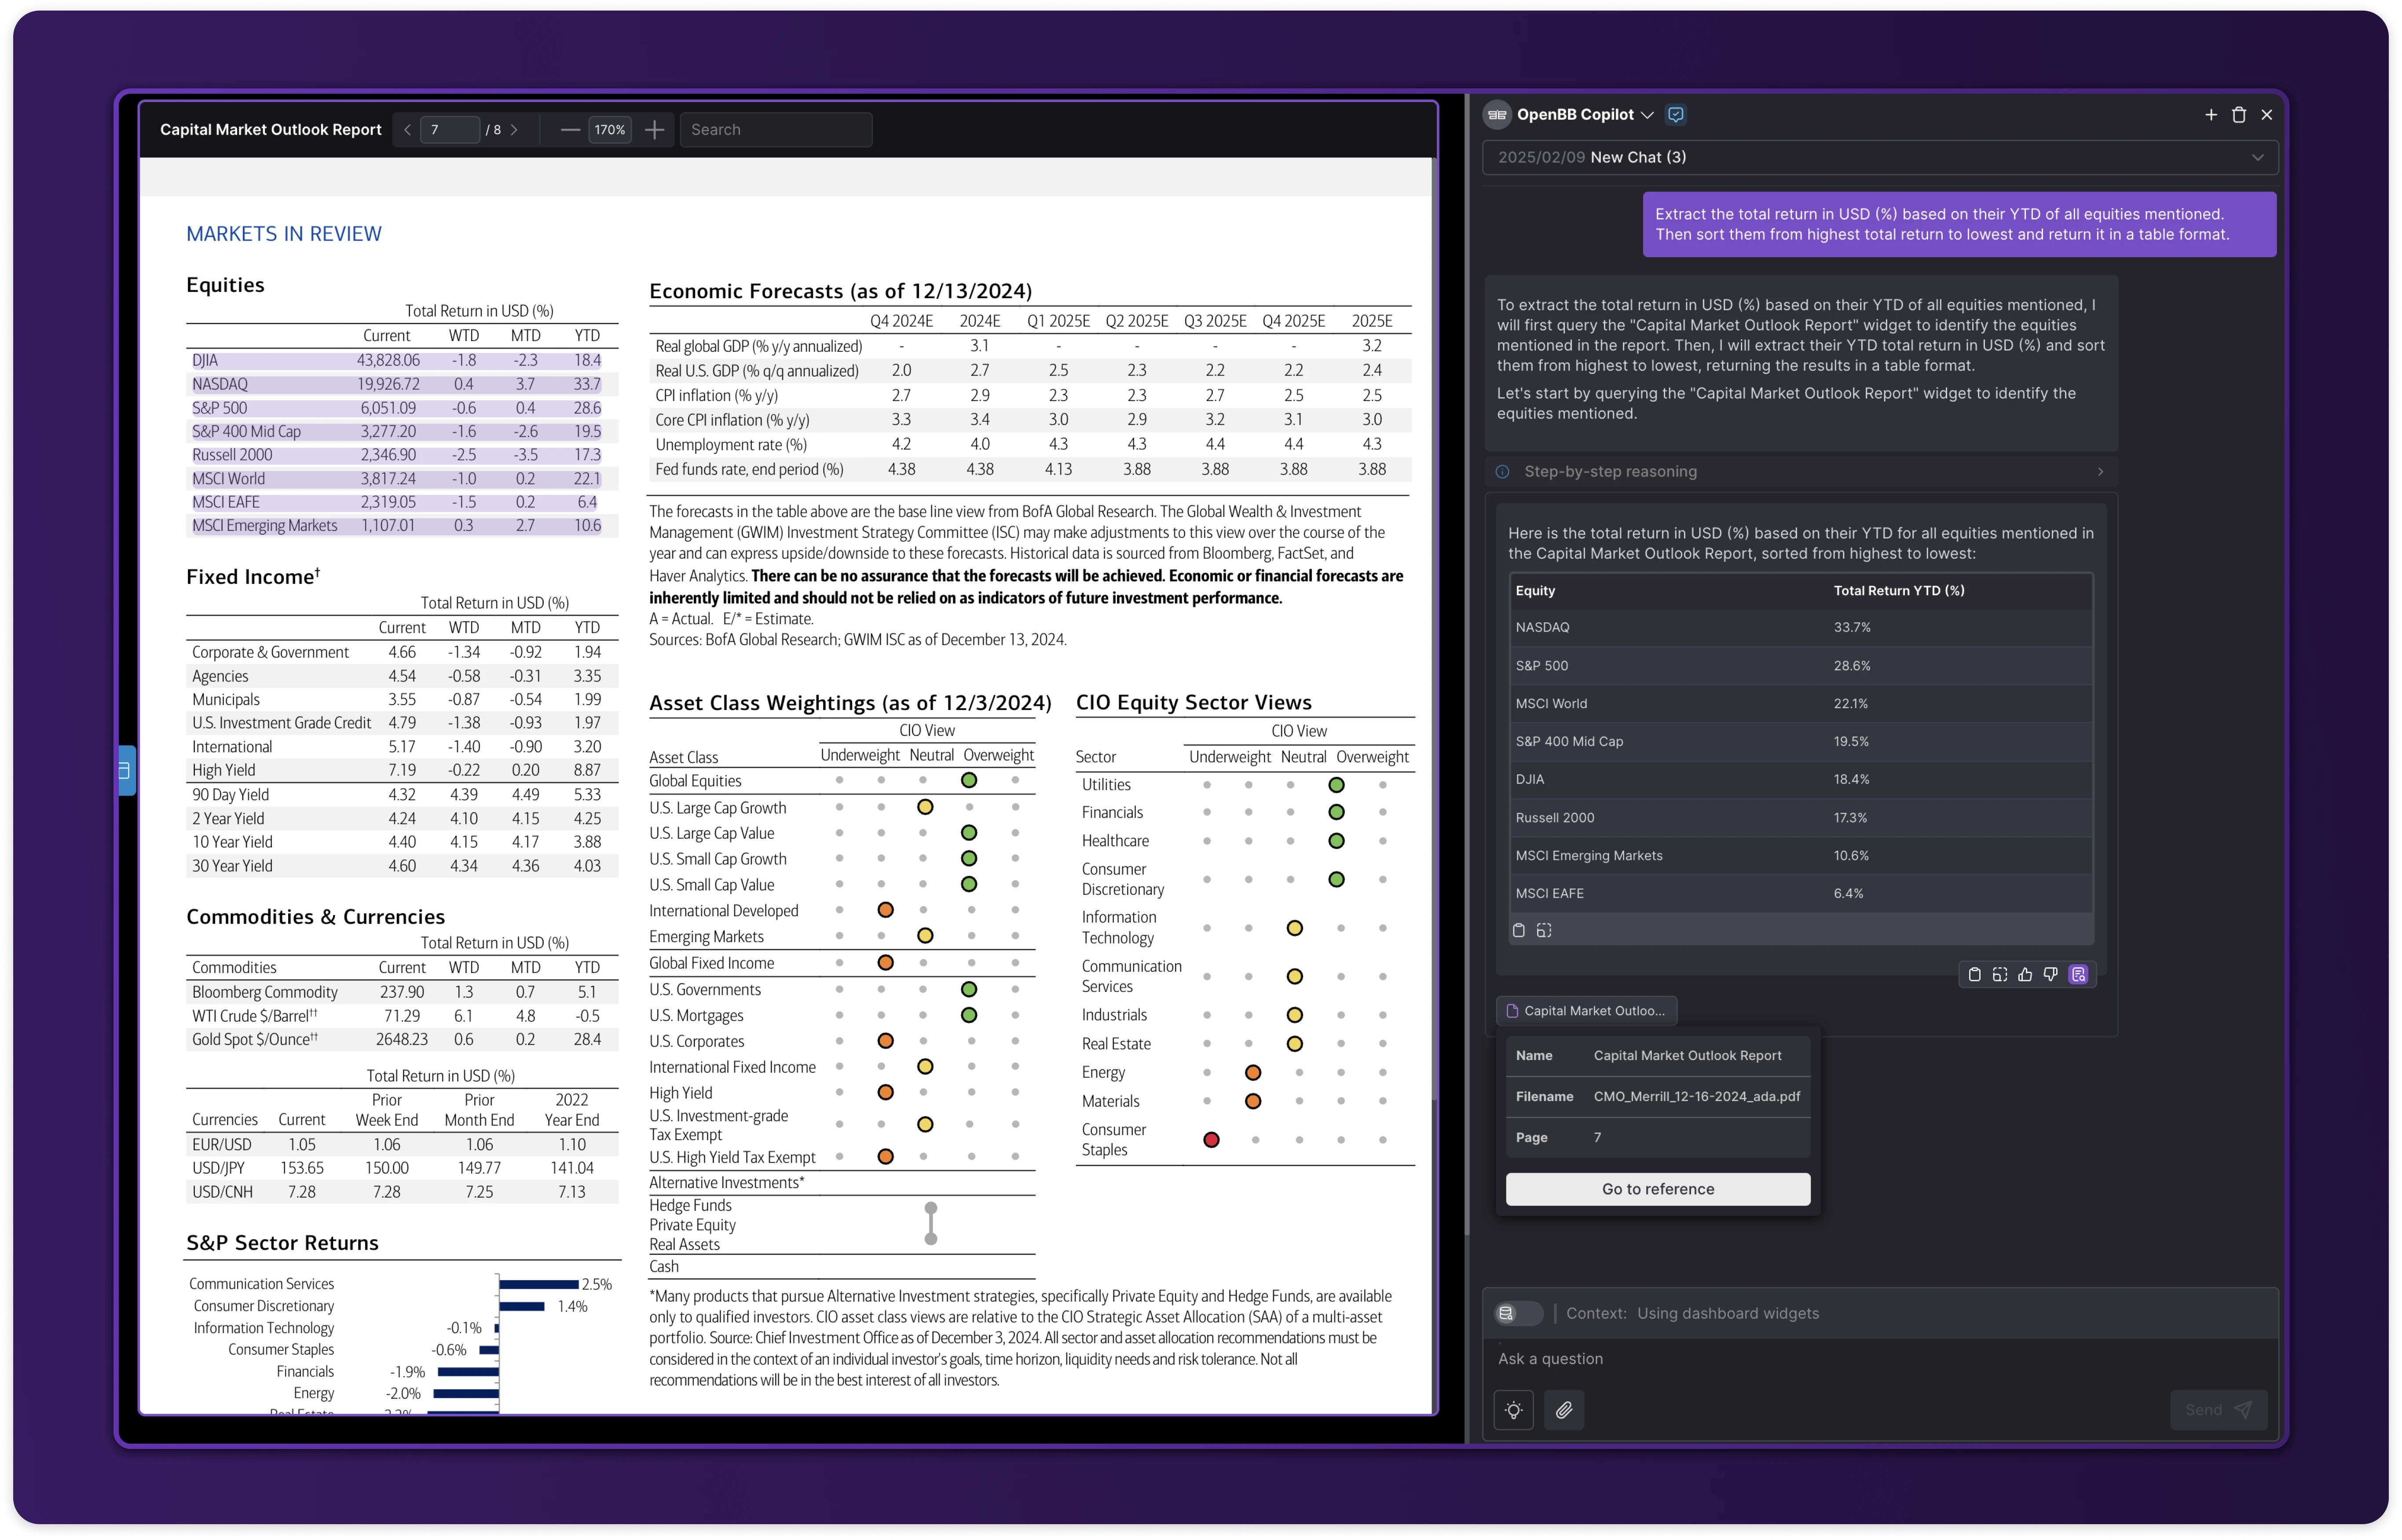
Task: Open the New Chat (3) history dropdown
Action: [x=1880, y=158]
